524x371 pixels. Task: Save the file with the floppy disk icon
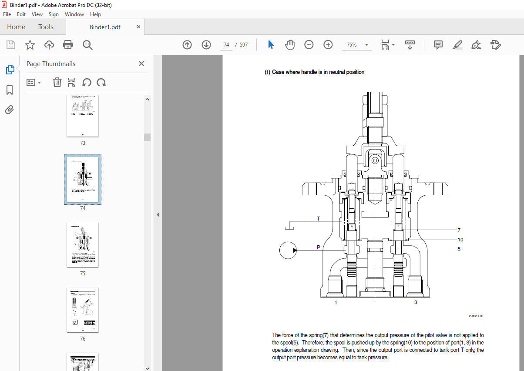coord(11,45)
